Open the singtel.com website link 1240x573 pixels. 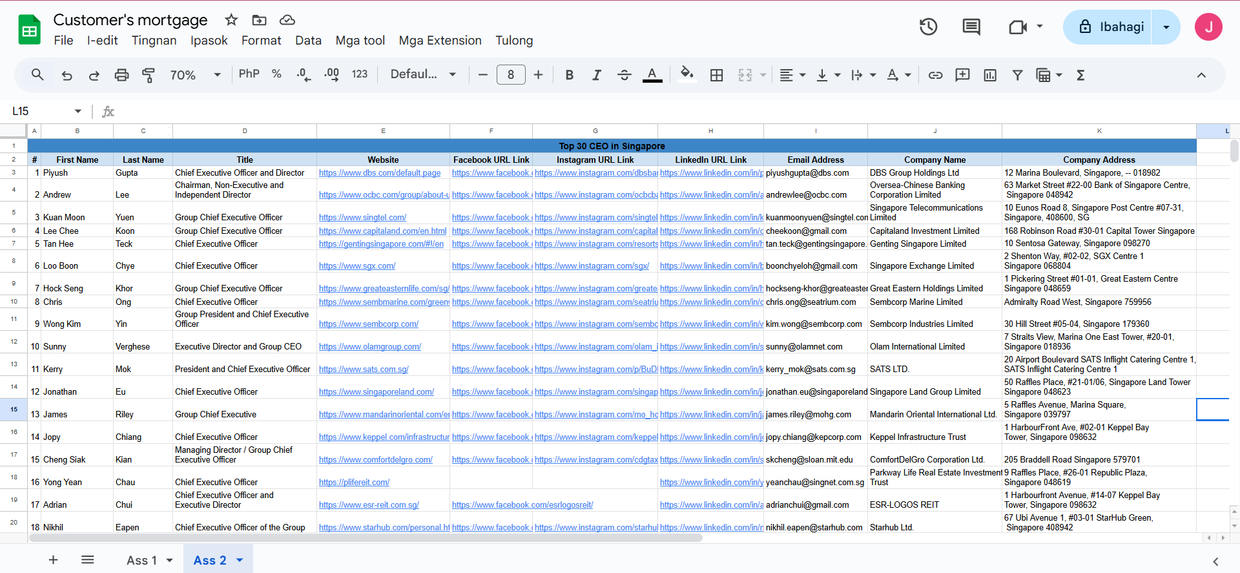tap(362, 218)
